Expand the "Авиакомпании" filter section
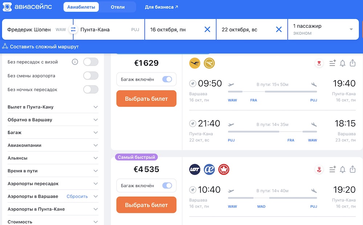 click(95, 145)
